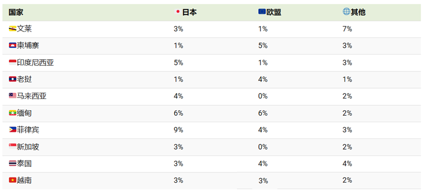427x195 pixels.
Task: Click the 马来西亚 country name
Action: point(32,96)
